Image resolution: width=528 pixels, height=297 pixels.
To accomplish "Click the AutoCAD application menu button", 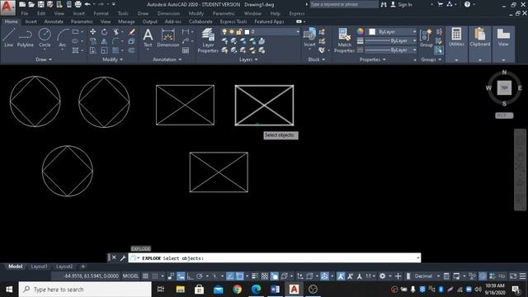I will coord(7,7).
